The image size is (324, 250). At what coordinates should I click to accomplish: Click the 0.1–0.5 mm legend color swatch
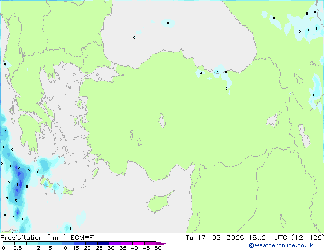tap(9, 243)
